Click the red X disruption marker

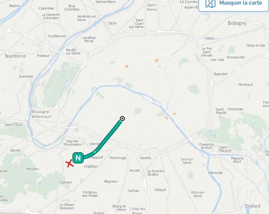[70, 163]
